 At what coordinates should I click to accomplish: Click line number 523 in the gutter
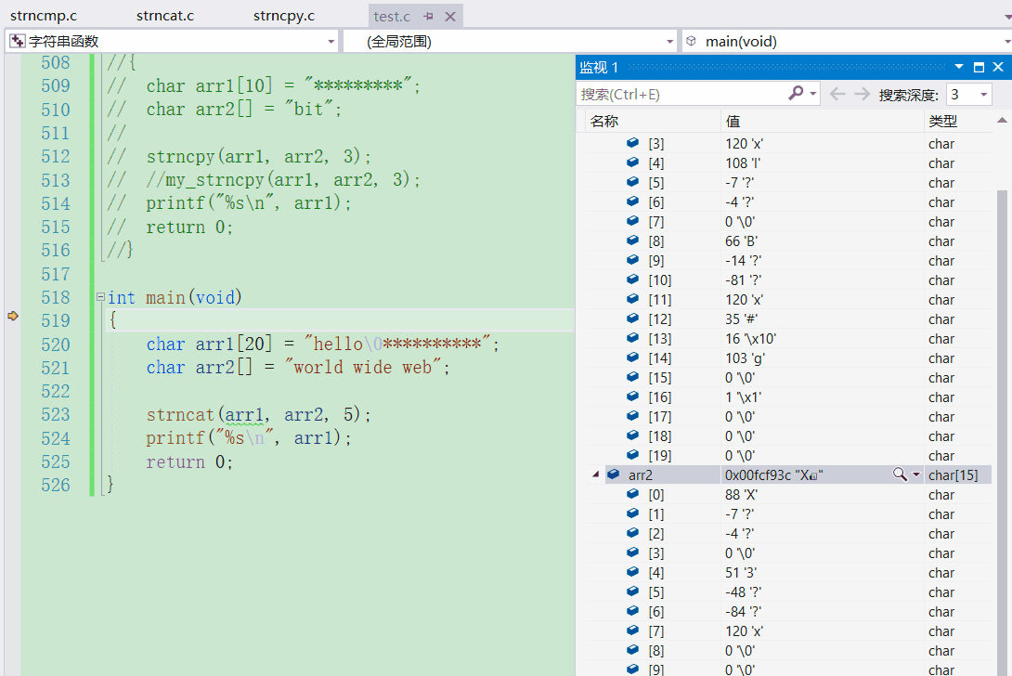pos(56,414)
